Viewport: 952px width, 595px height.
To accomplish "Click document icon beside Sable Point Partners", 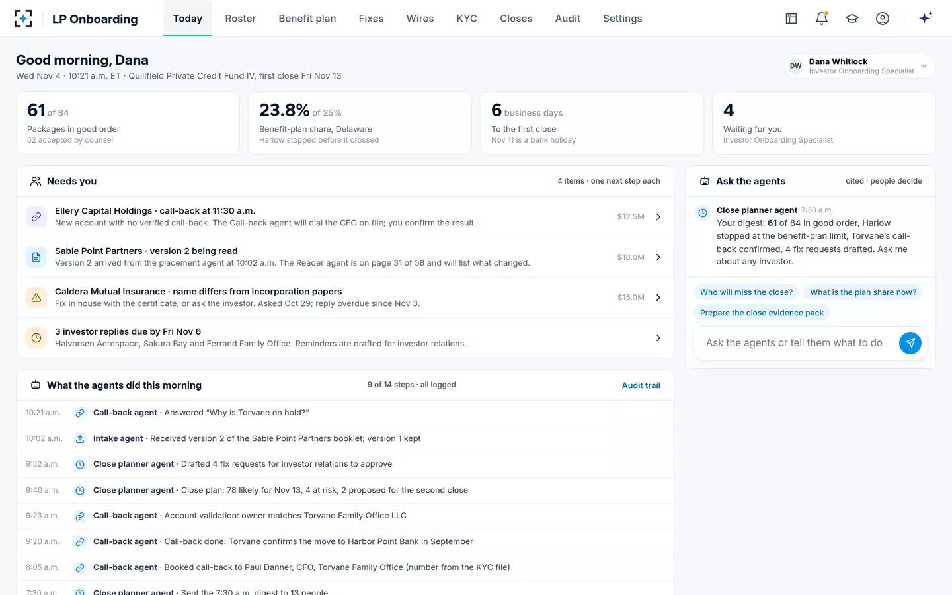I will tap(36, 257).
